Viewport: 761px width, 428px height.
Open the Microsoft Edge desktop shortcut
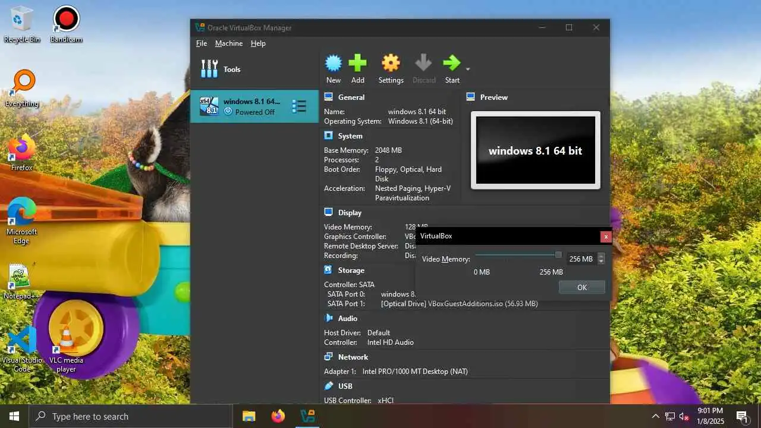[x=22, y=221]
